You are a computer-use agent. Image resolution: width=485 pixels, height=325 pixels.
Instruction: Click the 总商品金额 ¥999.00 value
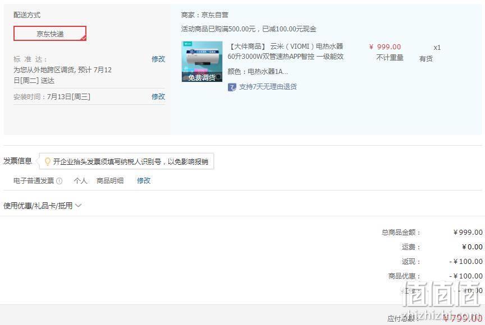(x=468, y=233)
